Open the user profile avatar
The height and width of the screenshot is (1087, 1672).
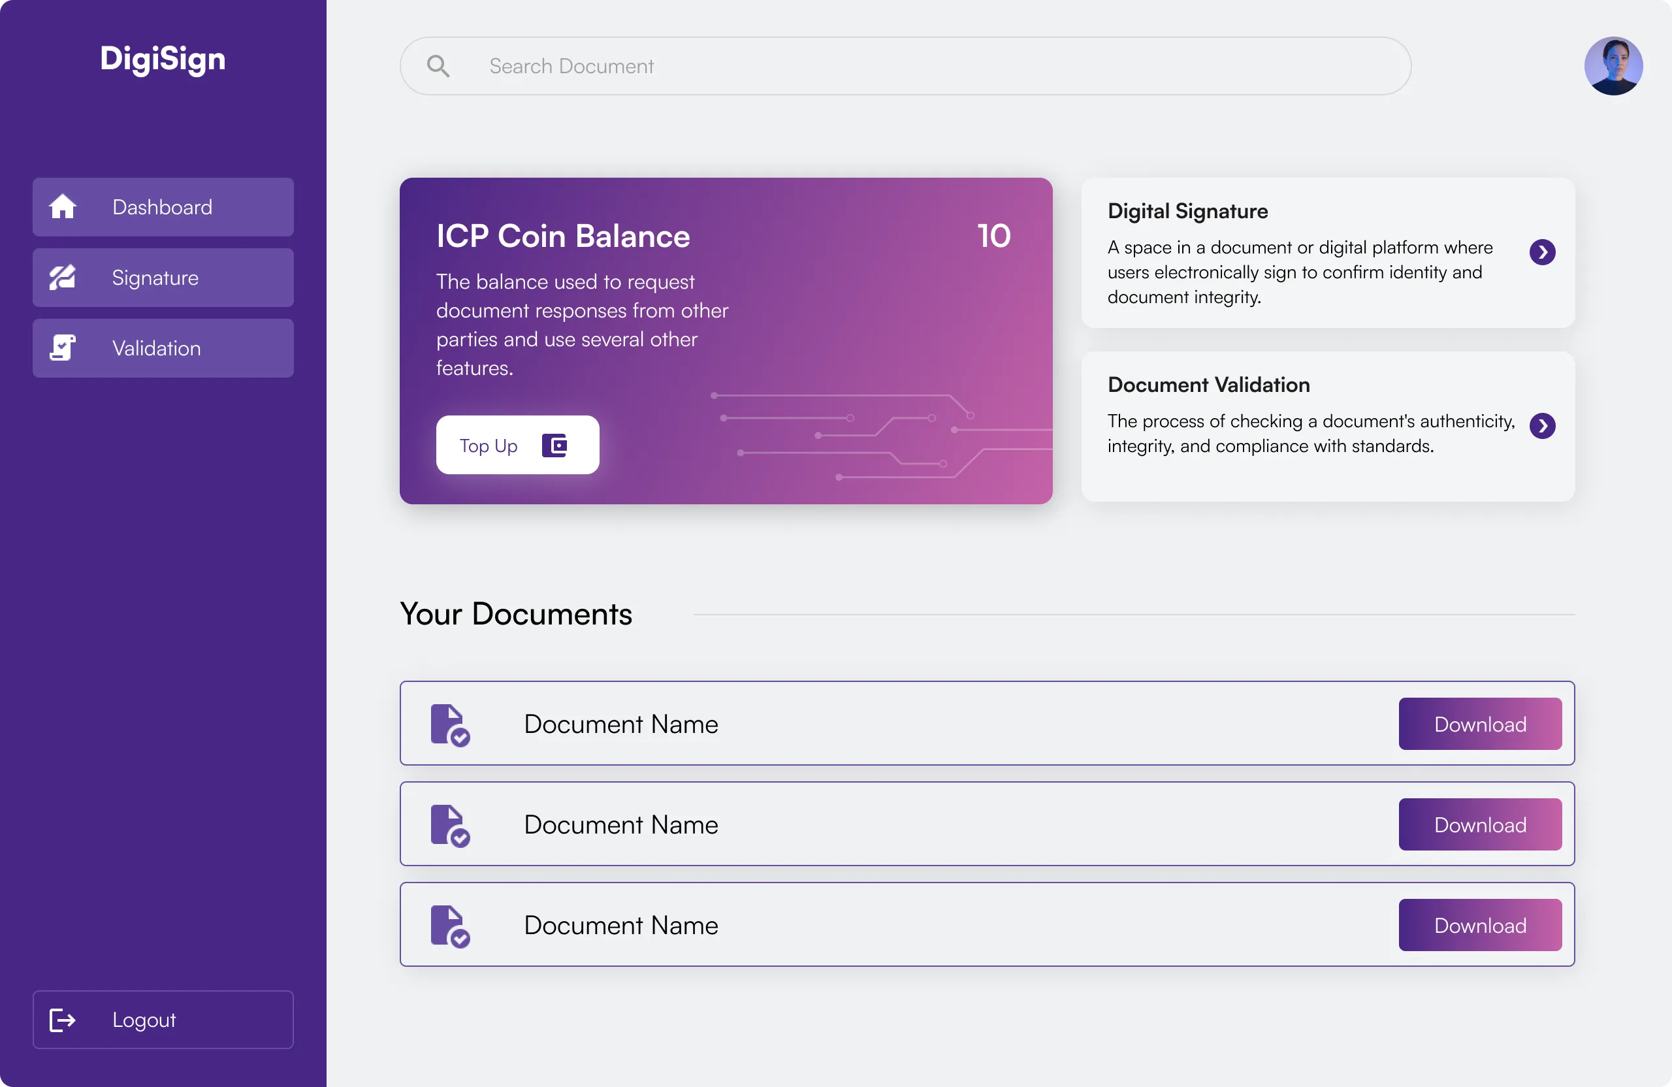point(1613,66)
